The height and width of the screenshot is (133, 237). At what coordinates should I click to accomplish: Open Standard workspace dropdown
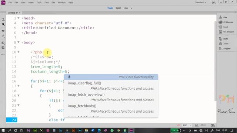[x=201, y=3]
